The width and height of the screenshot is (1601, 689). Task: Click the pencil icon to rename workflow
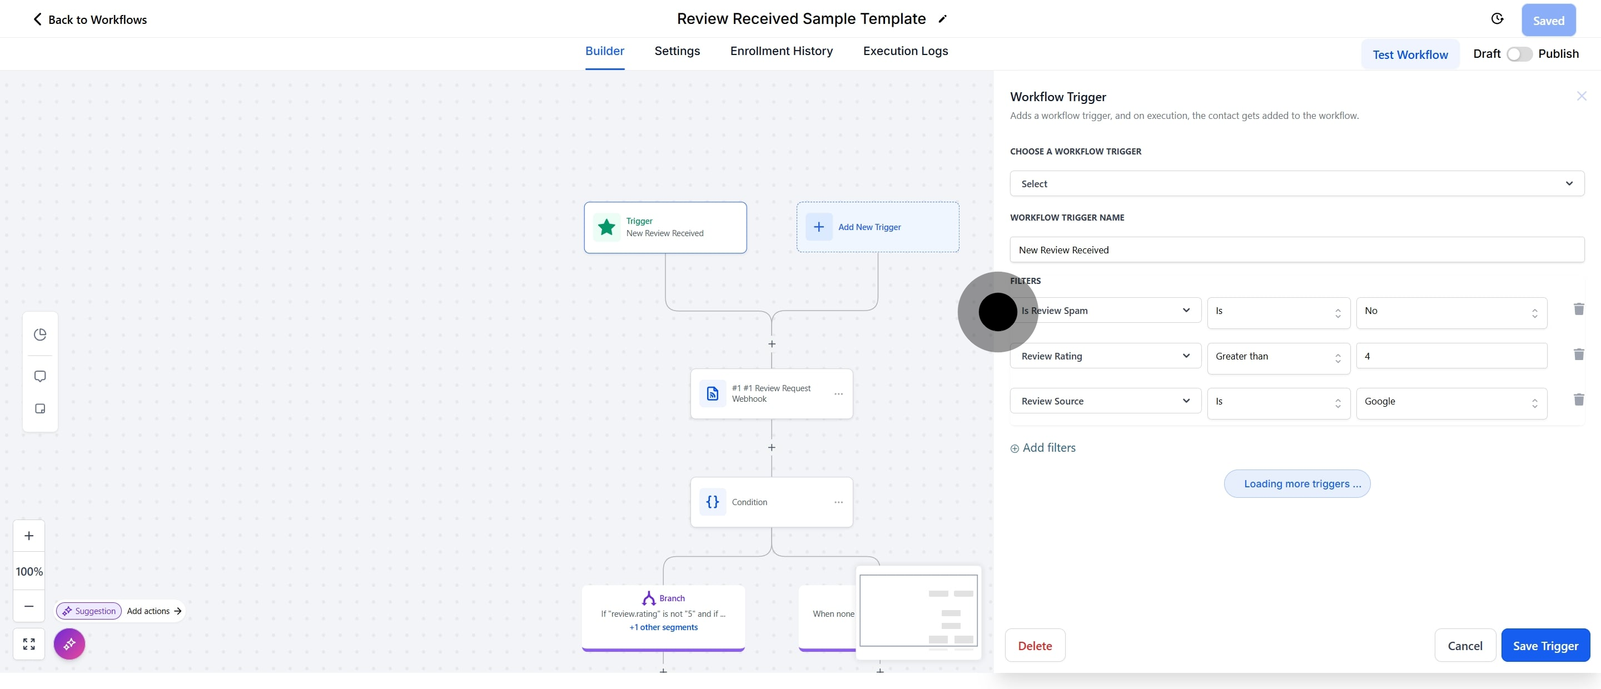tap(942, 19)
